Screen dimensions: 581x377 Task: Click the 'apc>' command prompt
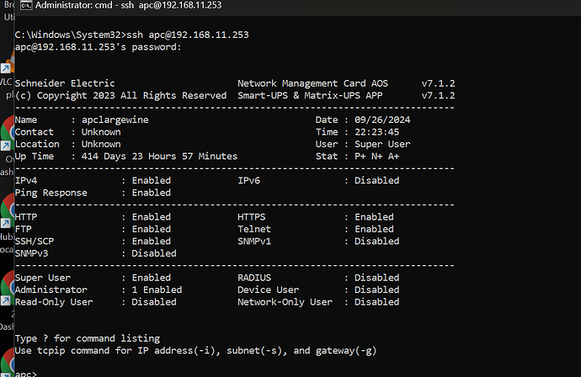click(x=26, y=374)
